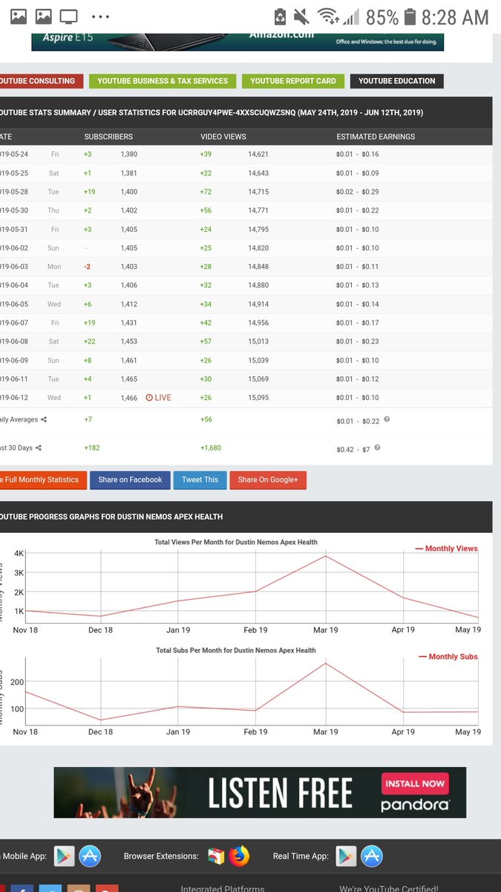Open the Chrome browser extension icon
This screenshot has height=892, width=501.
click(216, 856)
